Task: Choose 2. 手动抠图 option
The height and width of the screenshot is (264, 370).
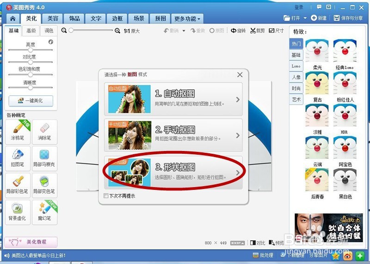Action: (173, 135)
